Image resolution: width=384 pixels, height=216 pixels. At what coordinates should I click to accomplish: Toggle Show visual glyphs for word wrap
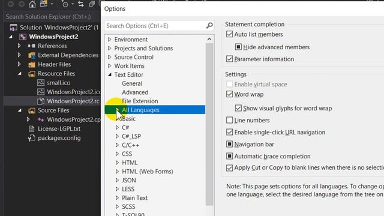pos(238,108)
